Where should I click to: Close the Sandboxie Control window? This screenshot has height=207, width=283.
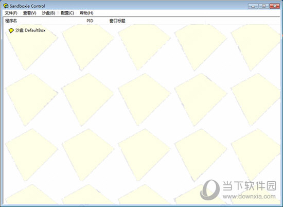(x=275, y=6)
